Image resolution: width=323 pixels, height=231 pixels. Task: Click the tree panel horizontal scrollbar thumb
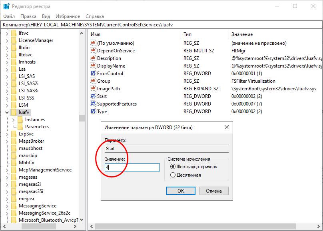pyautogui.click(x=39, y=226)
